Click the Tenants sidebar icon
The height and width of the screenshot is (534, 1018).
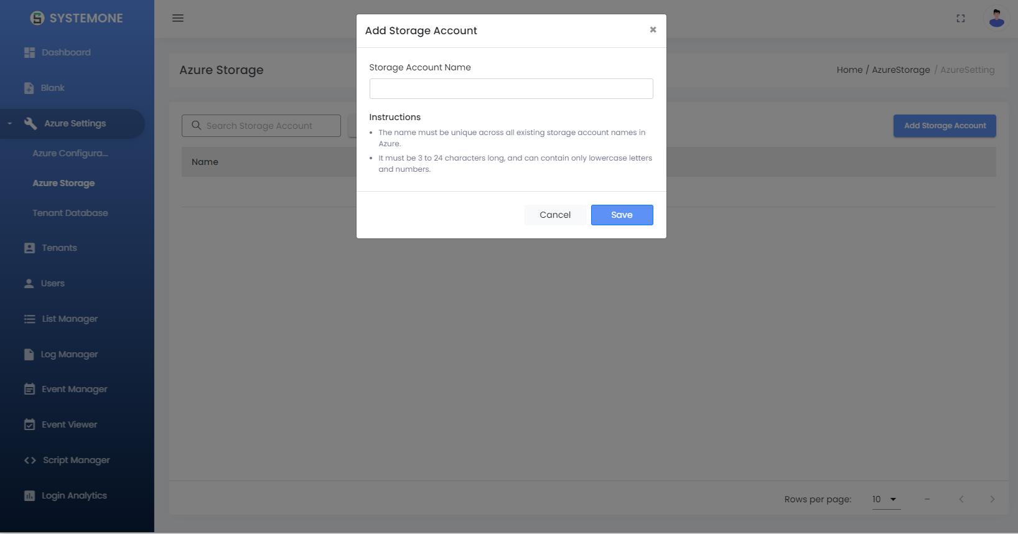29,248
